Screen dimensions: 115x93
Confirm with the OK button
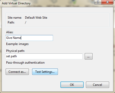coord(72,85)
